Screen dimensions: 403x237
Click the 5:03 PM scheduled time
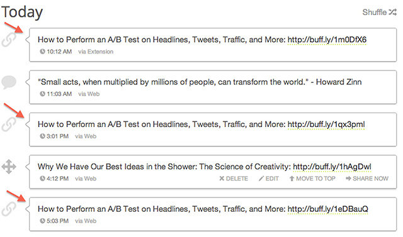pyautogui.click(x=57, y=221)
